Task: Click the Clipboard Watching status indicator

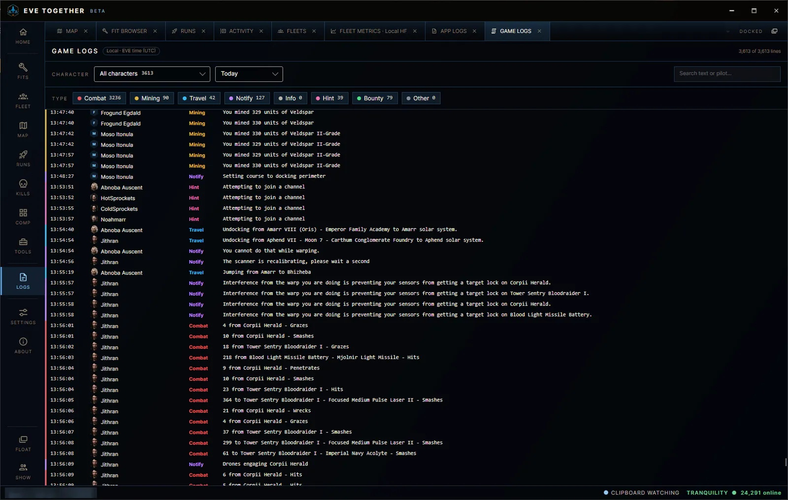Action: (x=641, y=493)
